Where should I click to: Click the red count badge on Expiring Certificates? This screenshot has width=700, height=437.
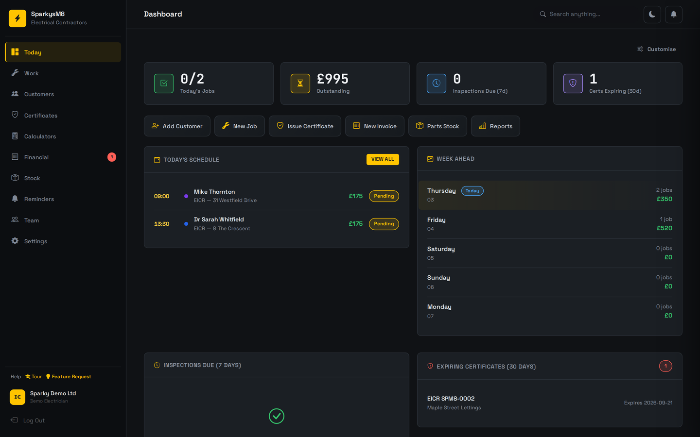point(665,366)
